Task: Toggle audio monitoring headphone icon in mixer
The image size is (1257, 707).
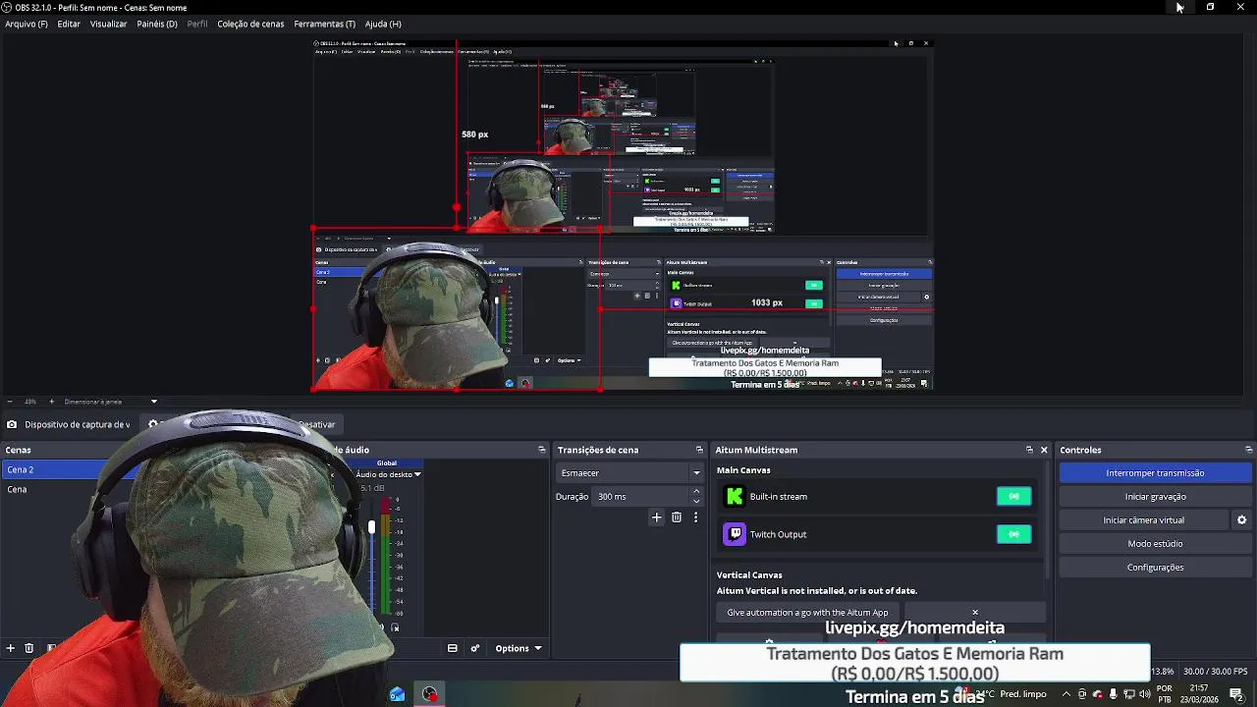Action: coord(395,628)
